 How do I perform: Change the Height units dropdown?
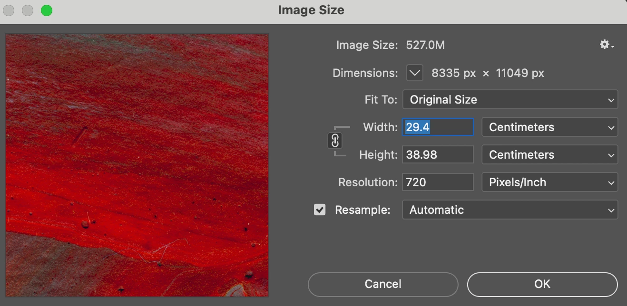(550, 155)
